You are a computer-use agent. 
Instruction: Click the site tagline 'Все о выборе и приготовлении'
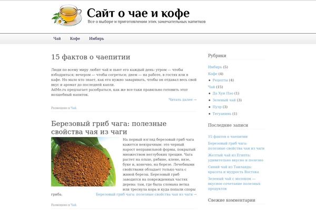(x=146, y=22)
